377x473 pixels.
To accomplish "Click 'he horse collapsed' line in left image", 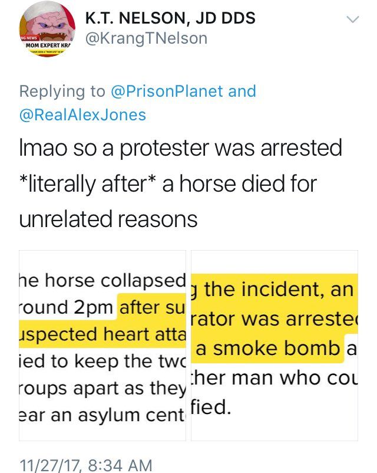I will (x=103, y=282).
